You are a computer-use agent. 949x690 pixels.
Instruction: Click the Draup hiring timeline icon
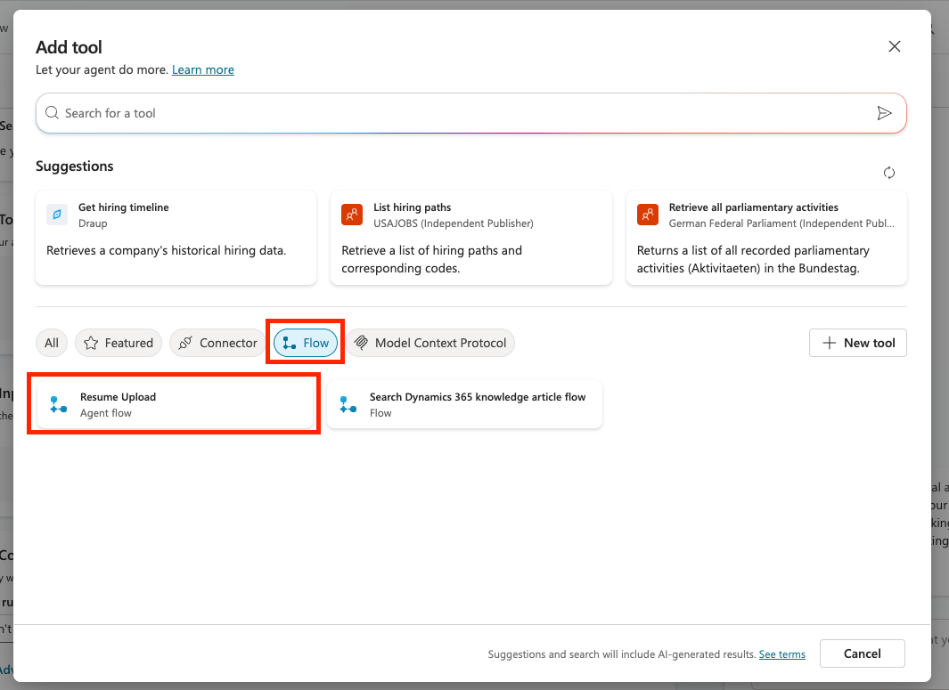[57, 215]
